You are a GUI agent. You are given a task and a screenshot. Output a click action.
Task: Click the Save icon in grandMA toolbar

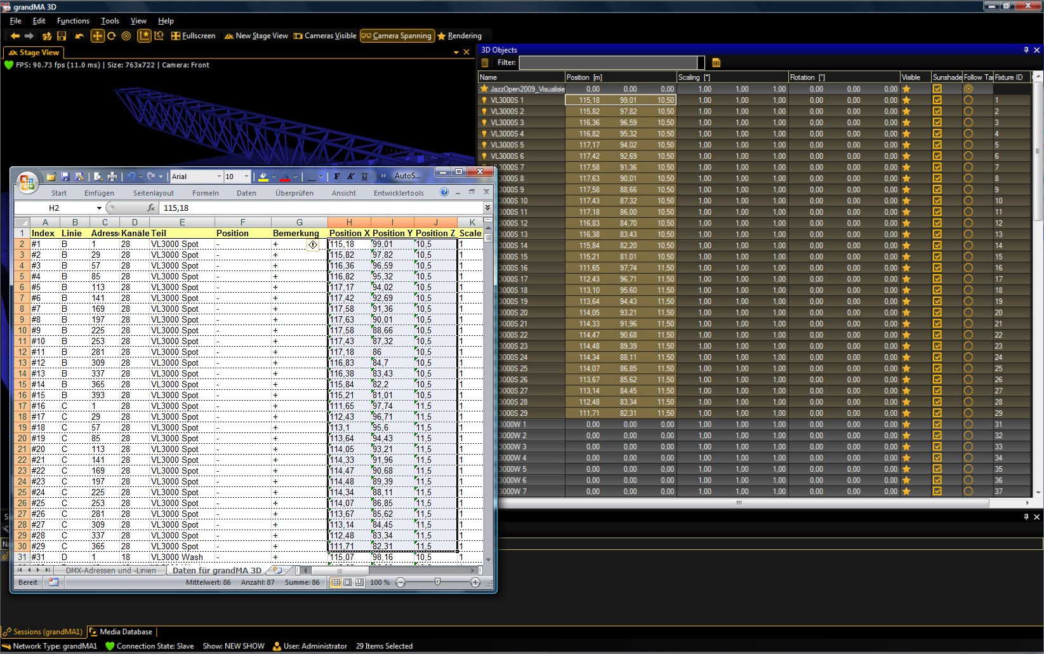(x=62, y=36)
